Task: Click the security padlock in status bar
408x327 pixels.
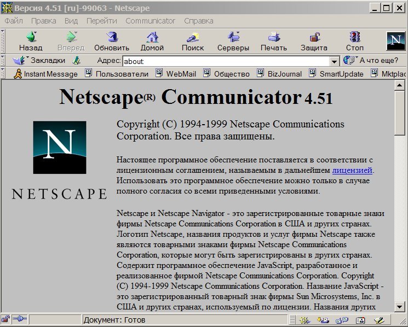Action: click(5, 319)
